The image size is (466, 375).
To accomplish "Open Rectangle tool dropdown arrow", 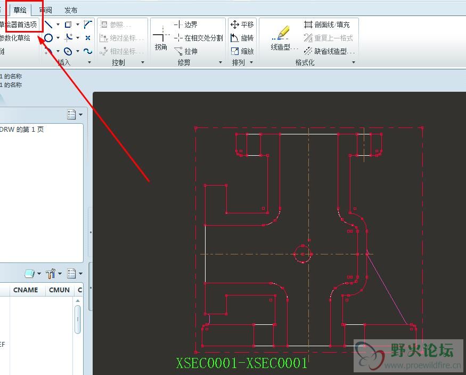I will (x=78, y=25).
